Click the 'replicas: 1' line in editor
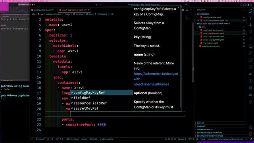The width and height of the screenshot is (254, 143). click(x=60, y=35)
